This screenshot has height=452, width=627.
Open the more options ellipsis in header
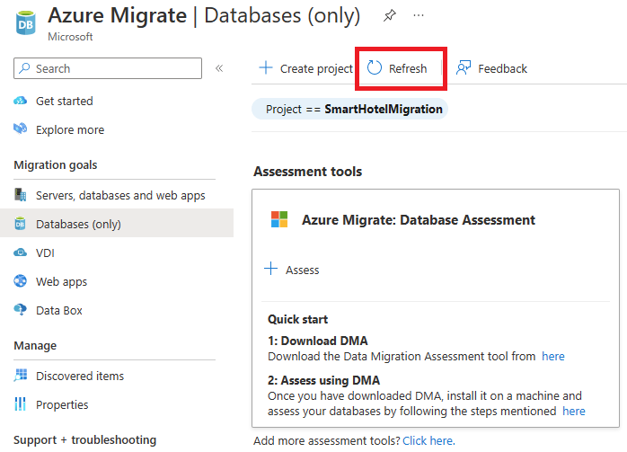coord(419,15)
